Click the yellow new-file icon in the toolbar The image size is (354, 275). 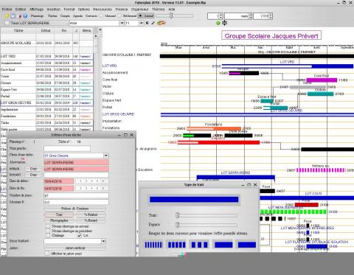pos(7,15)
